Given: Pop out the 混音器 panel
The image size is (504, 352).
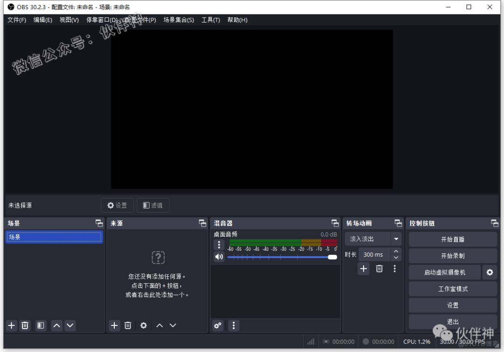Looking at the screenshot, I should tap(335, 223).
